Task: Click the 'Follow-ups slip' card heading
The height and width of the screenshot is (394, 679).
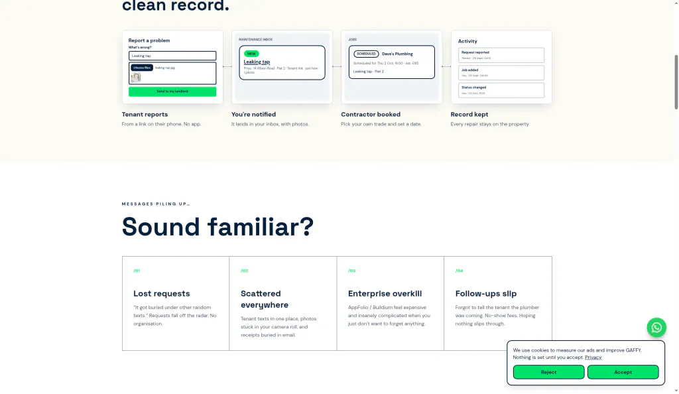Action: [x=485, y=294]
